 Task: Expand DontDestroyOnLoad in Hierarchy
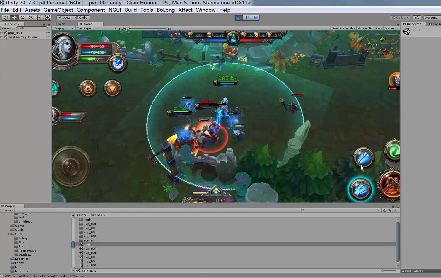pyautogui.click(x=2, y=37)
